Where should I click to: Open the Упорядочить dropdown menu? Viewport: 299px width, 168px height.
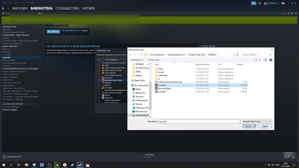point(137,60)
